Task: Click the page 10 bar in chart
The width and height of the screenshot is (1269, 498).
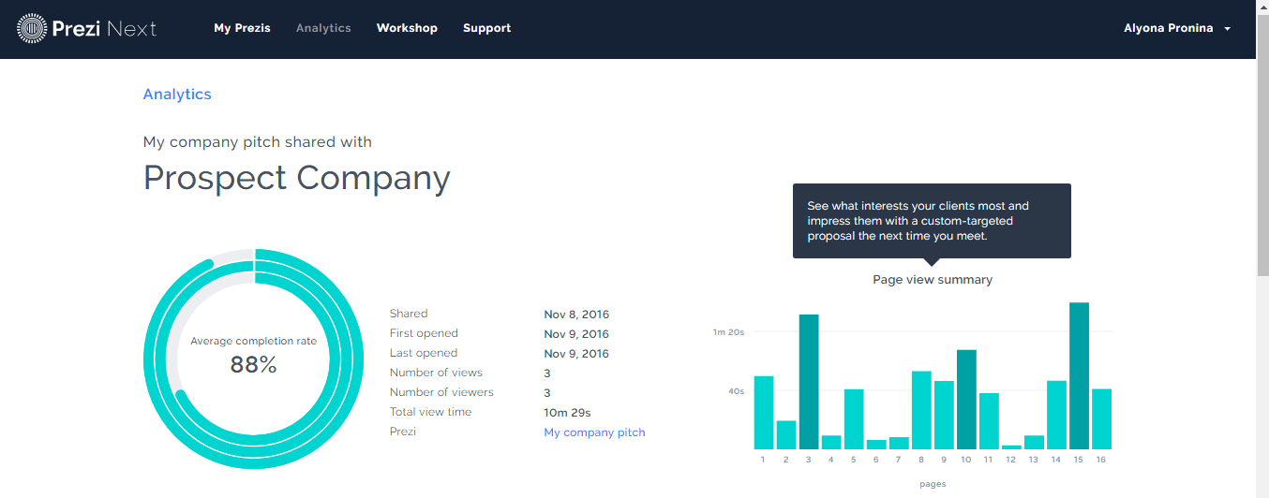Action: pyautogui.click(x=966, y=400)
